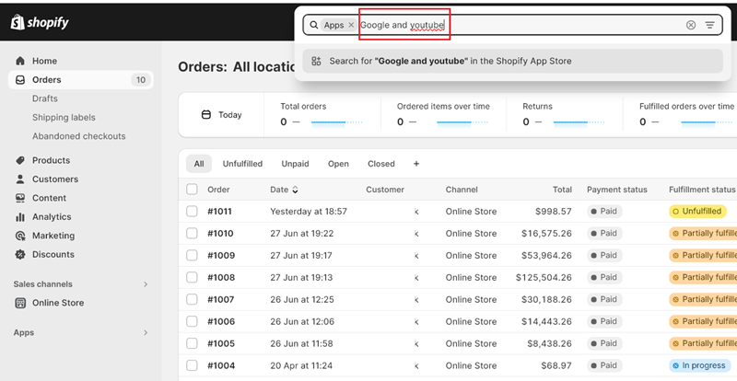Switch to the Unfulfilled tab

242,164
